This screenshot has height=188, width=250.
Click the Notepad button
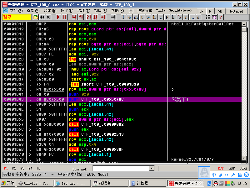(x=236, y=11)
